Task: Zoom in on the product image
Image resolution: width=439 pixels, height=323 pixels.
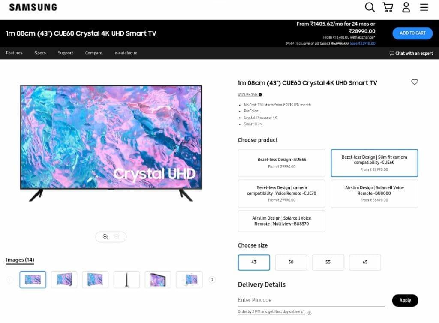Action: [x=105, y=237]
